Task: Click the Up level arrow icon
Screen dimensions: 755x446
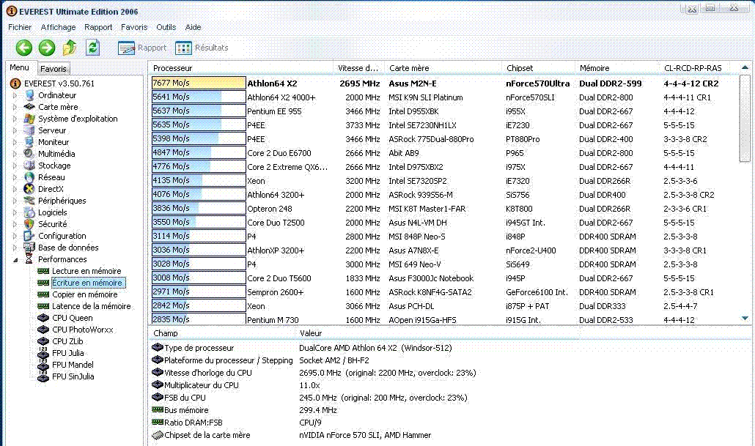Action: [70, 47]
